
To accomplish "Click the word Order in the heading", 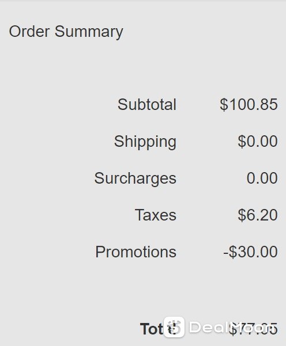I will point(29,31).
